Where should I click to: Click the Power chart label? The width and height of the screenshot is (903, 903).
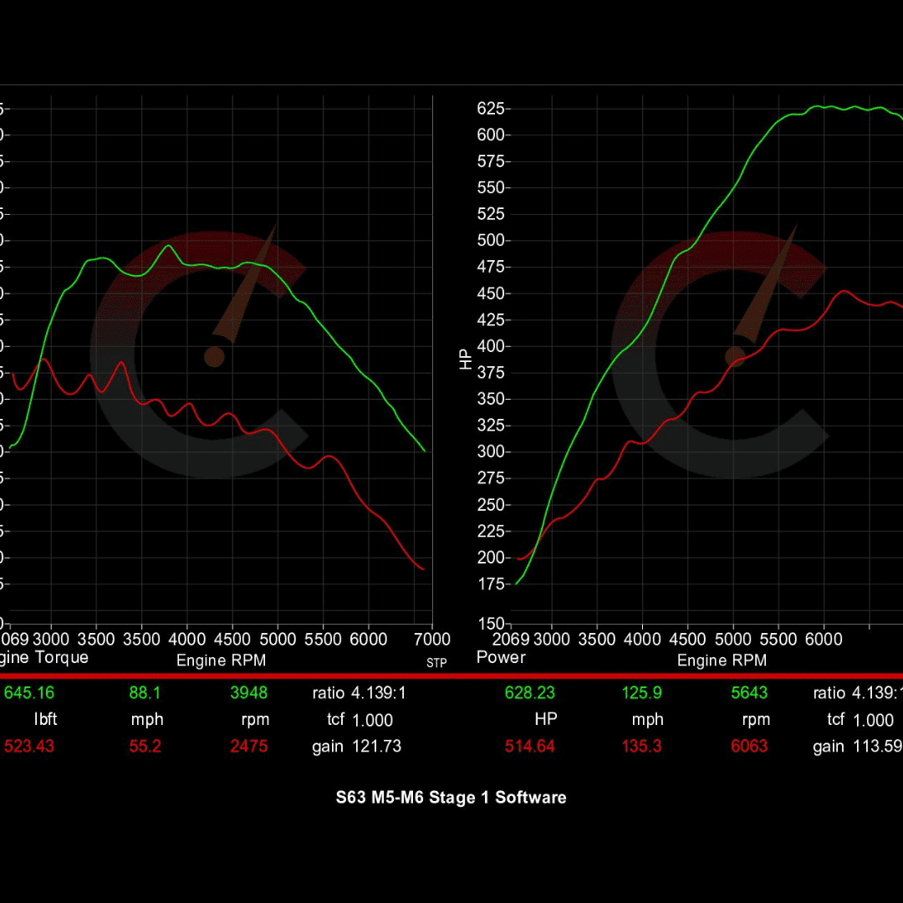[x=500, y=658]
